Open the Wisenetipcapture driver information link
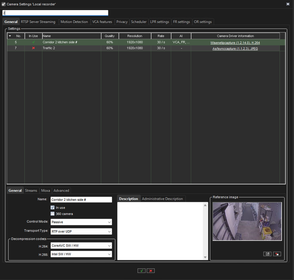Image resolution: width=294 pixels, height=280 pixels. (x=235, y=43)
